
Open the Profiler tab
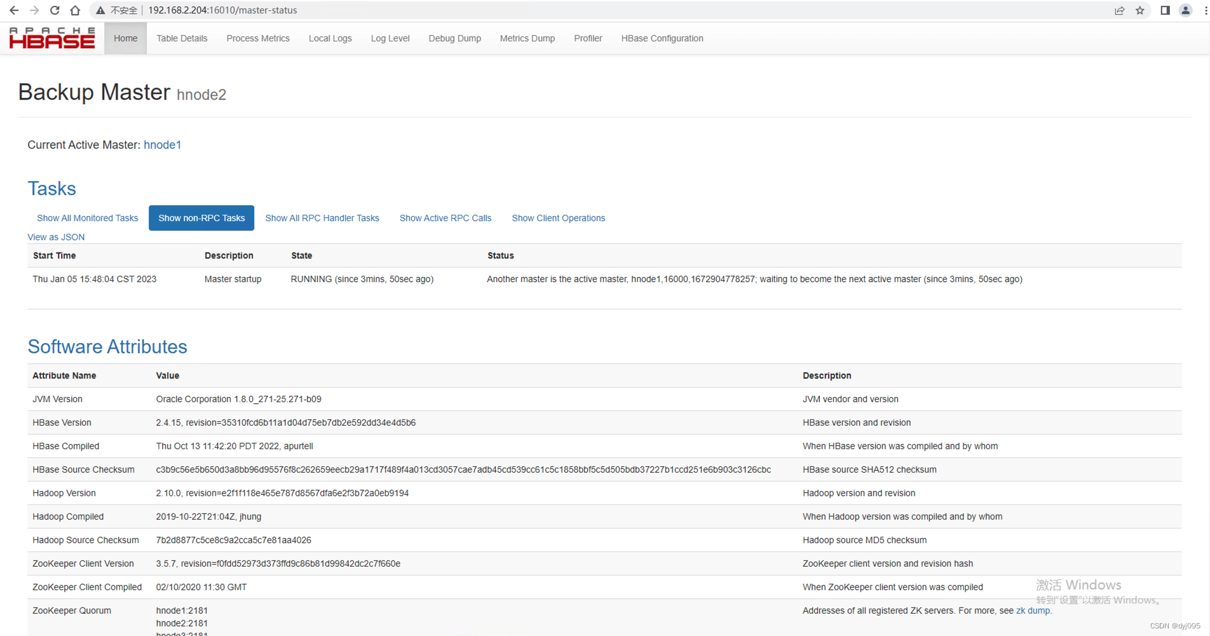tap(588, 38)
